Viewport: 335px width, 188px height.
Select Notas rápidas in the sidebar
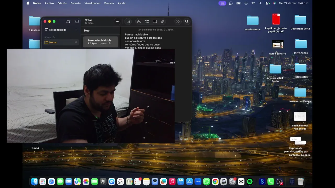tap(61, 30)
